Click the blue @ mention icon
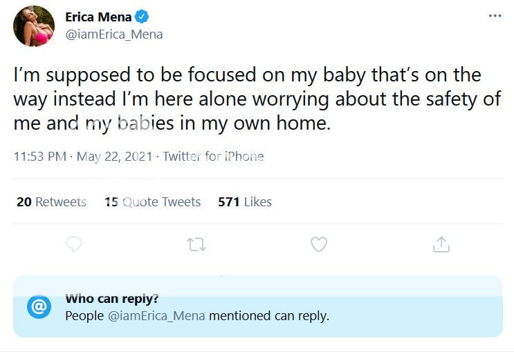This screenshot has width=514, height=356. (x=39, y=306)
